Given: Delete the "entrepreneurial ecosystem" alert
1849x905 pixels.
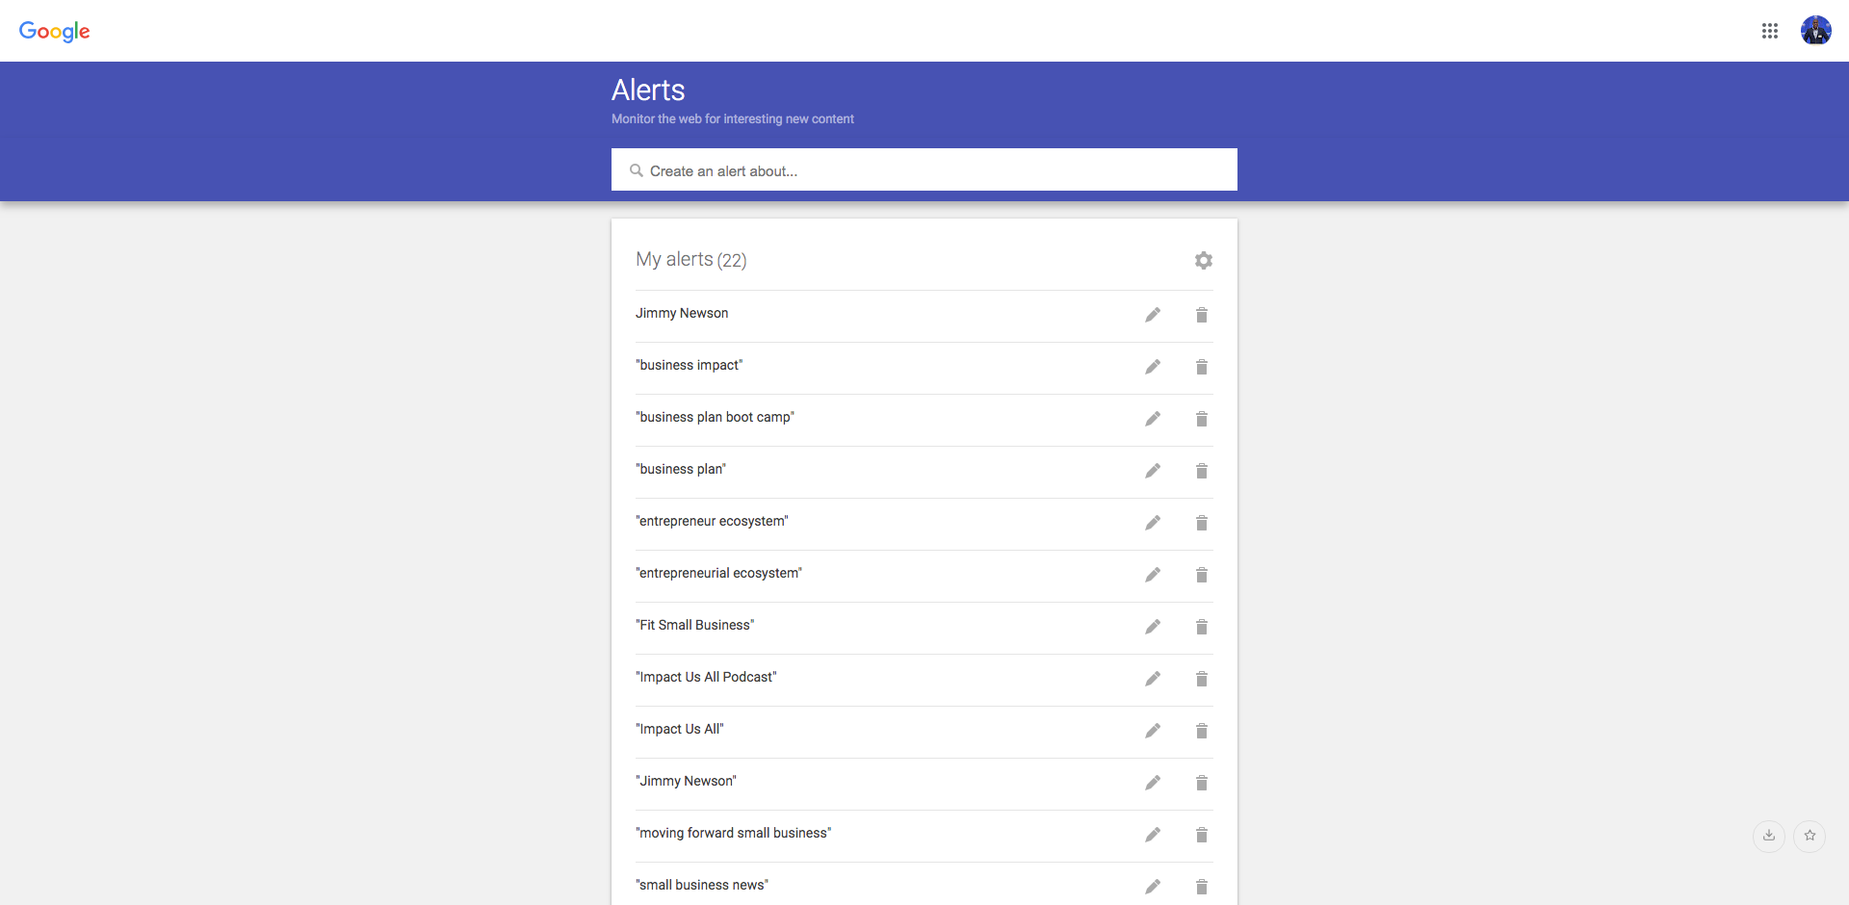Looking at the screenshot, I should 1201,575.
